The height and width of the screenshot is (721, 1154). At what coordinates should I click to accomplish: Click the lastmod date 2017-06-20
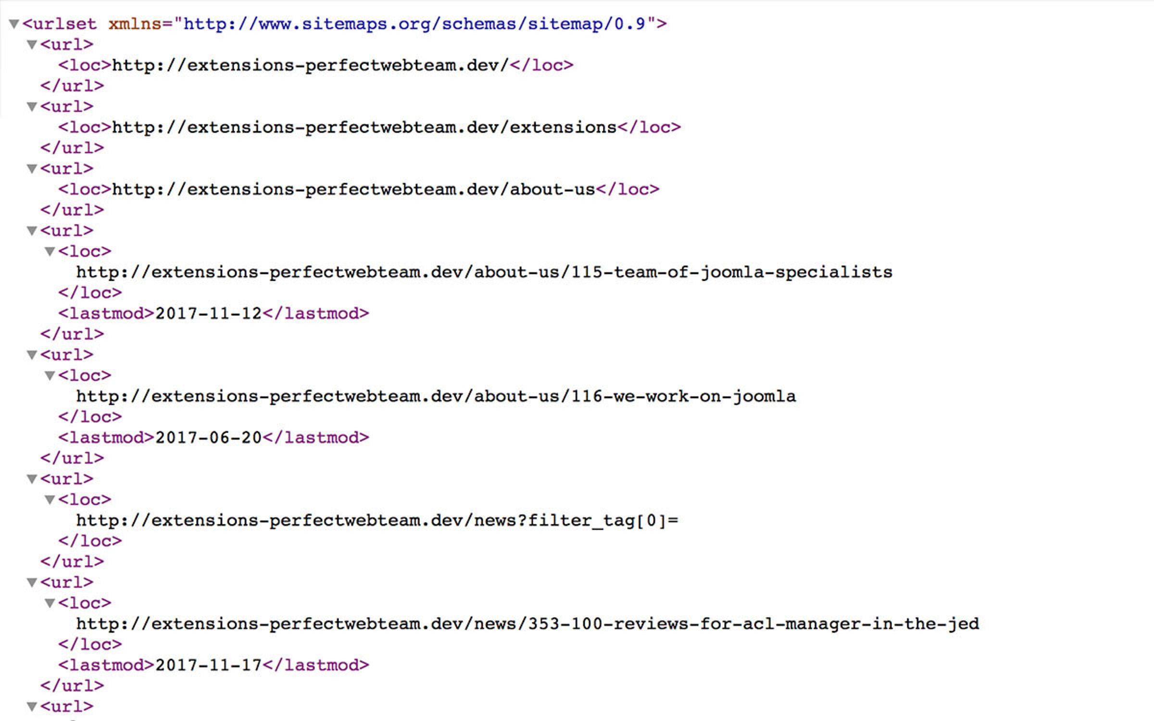(x=208, y=438)
